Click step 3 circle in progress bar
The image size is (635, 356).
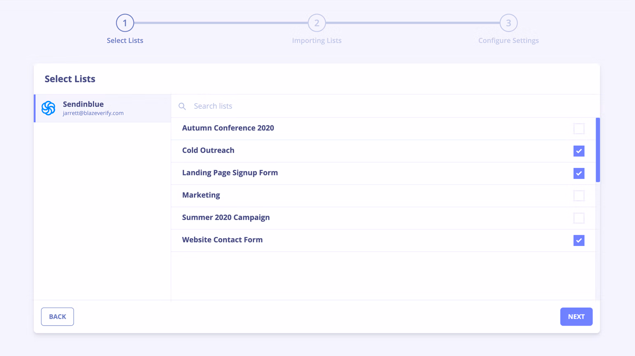click(508, 23)
